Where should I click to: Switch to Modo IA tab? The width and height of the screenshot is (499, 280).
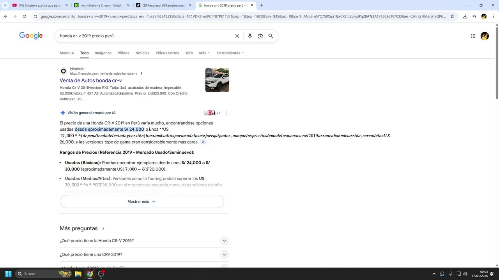[x=67, y=53]
